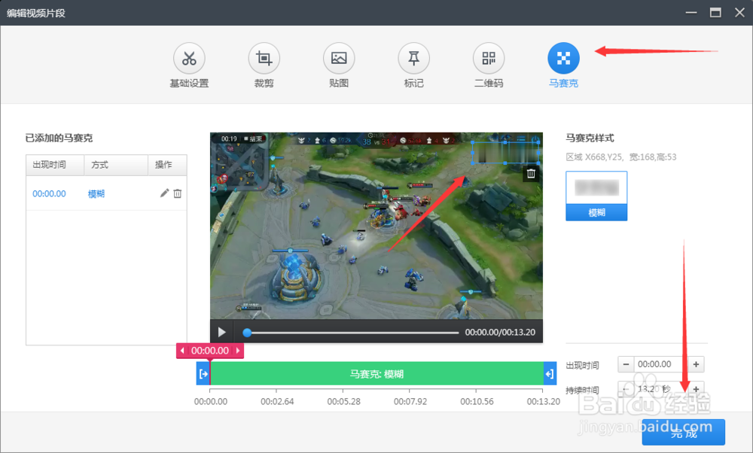753x453 pixels.
Task: Play the video preview
Action: coord(222,332)
